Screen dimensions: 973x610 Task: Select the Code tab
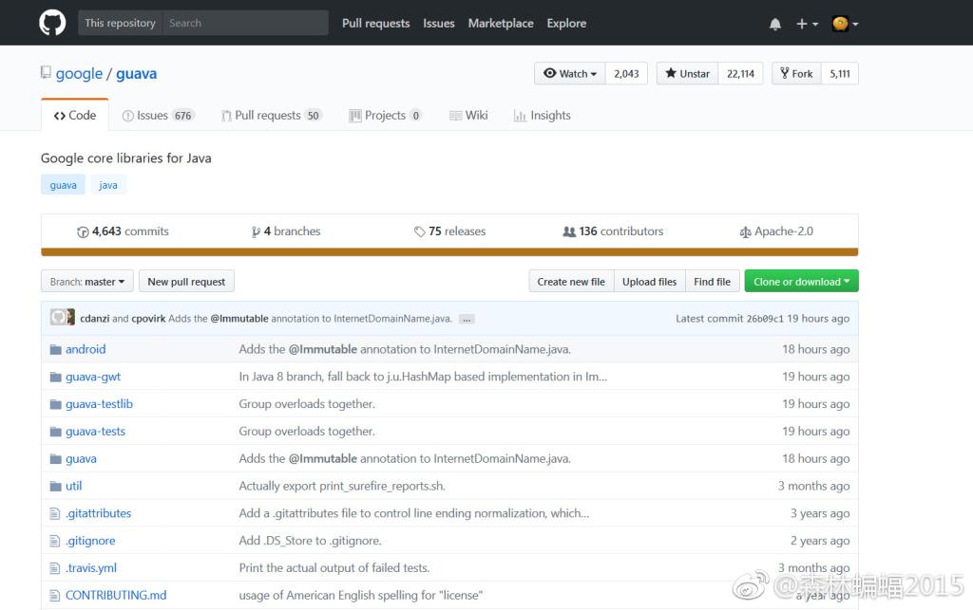point(75,115)
